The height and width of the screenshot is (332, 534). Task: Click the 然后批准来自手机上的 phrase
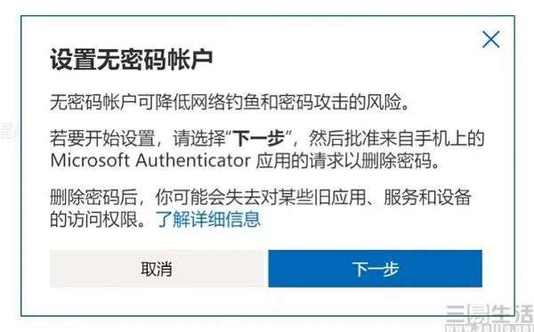[x=396, y=139]
